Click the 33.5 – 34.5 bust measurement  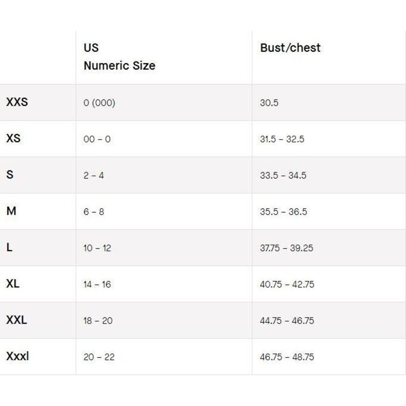tap(283, 175)
